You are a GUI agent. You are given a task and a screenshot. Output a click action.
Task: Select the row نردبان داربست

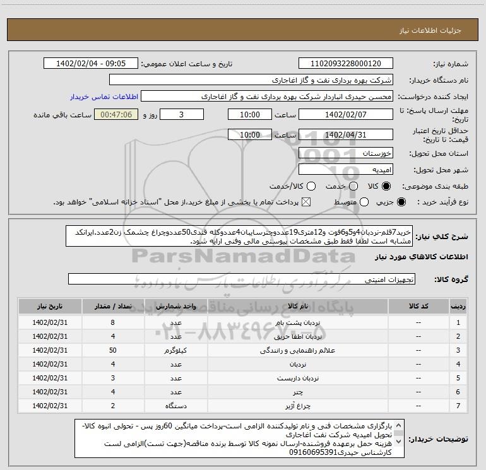click(243, 378)
